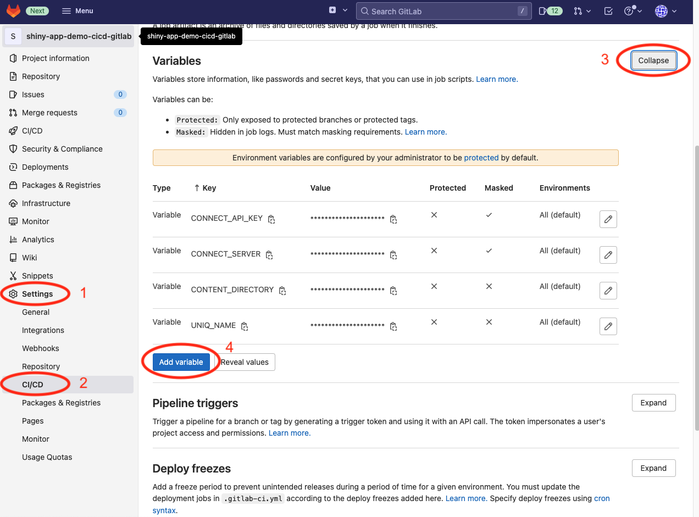Click the Add variable button
699x517 pixels.
coord(181,362)
